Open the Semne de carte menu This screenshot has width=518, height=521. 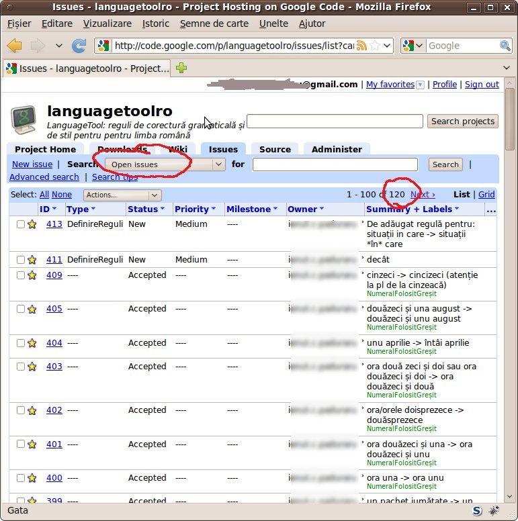pos(214,23)
